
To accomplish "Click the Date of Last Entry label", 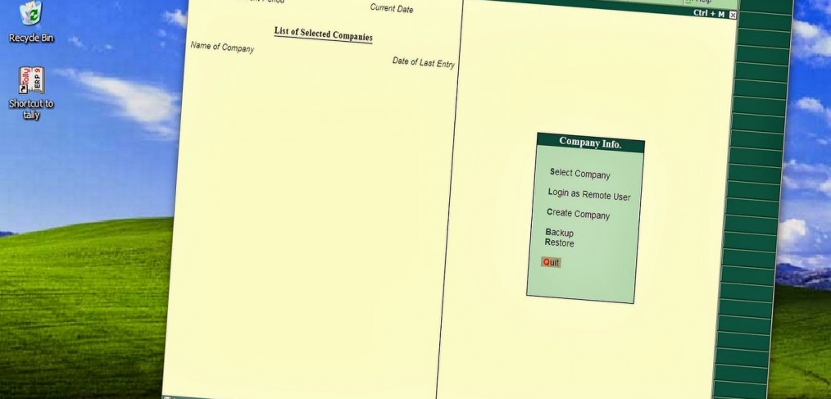I will click(423, 62).
